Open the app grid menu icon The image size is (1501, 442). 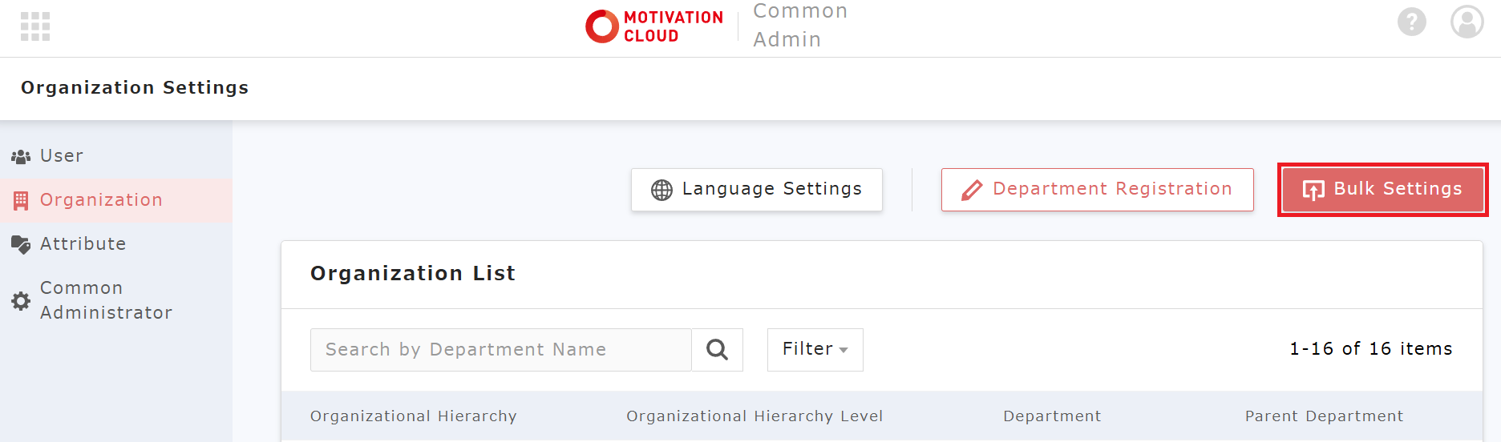click(35, 26)
